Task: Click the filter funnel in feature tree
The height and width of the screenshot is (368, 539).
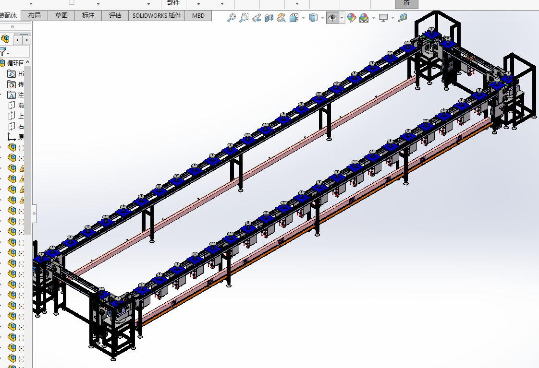Action: coord(3,52)
